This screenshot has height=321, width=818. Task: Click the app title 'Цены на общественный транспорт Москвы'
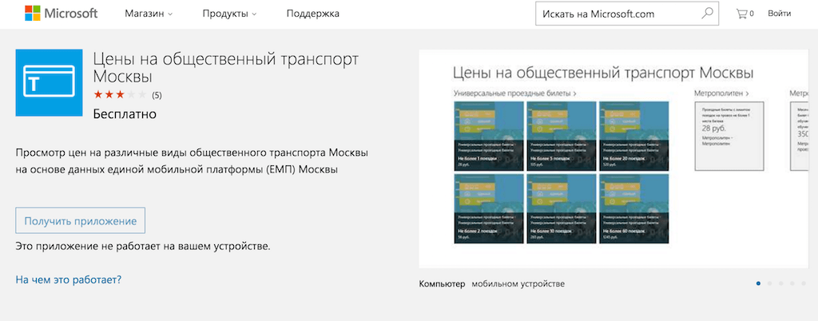pos(226,68)
